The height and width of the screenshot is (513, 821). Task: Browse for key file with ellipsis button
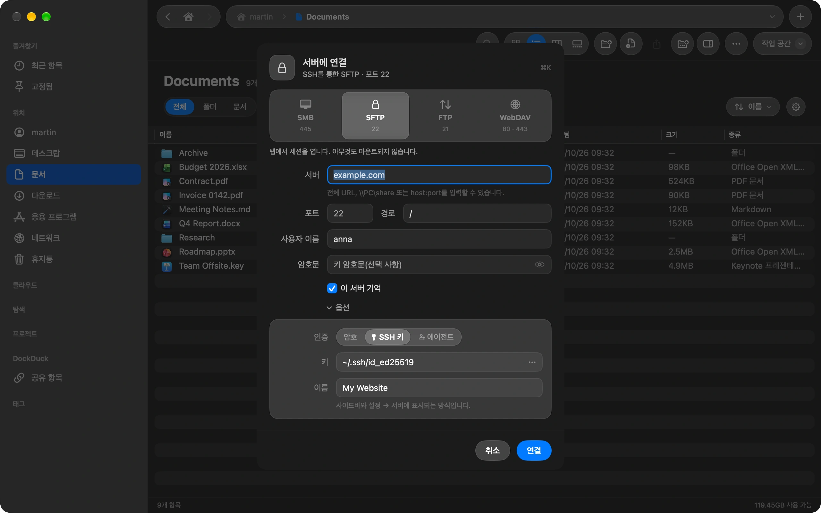(532, 362)
